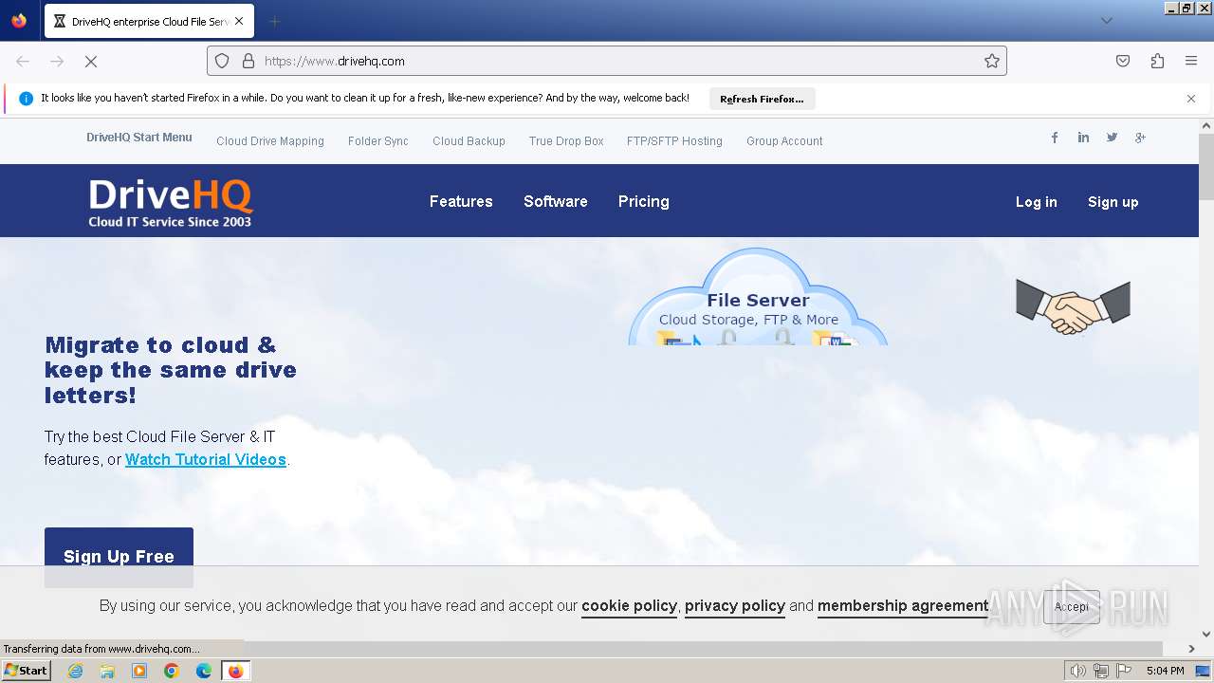Visit DriveHQ Google Plus icon
Viewport: 1214px width, 683px height.
tap(1140, 138)
